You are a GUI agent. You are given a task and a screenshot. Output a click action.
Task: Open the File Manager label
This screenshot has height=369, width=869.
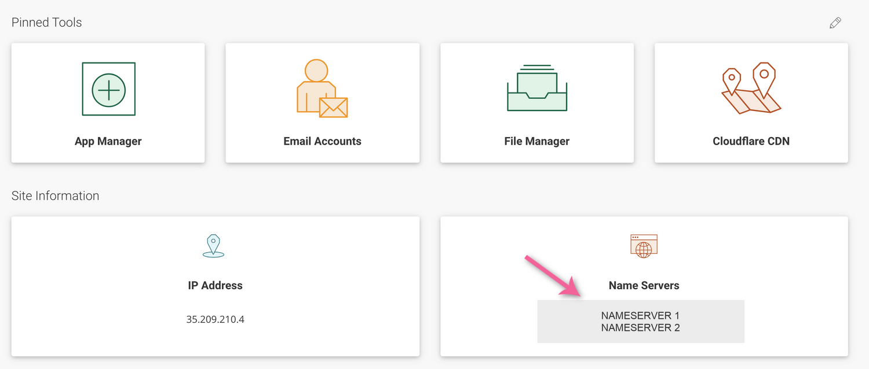click(537, 141)
